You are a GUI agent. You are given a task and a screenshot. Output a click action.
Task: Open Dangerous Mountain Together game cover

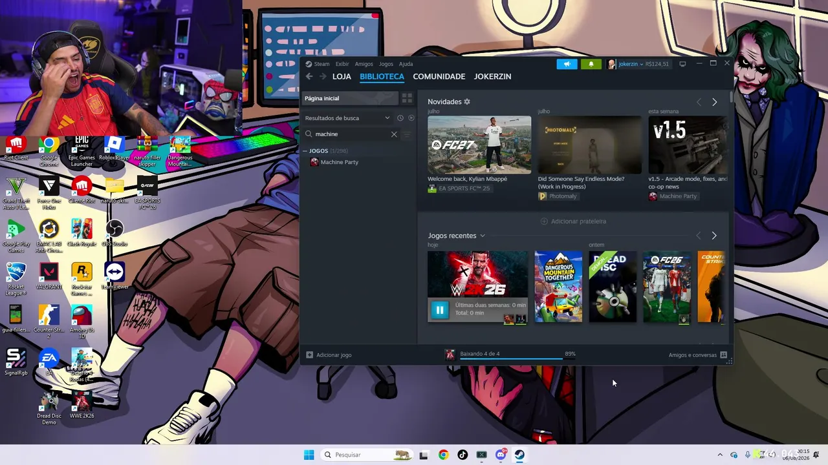pos(558,287)
